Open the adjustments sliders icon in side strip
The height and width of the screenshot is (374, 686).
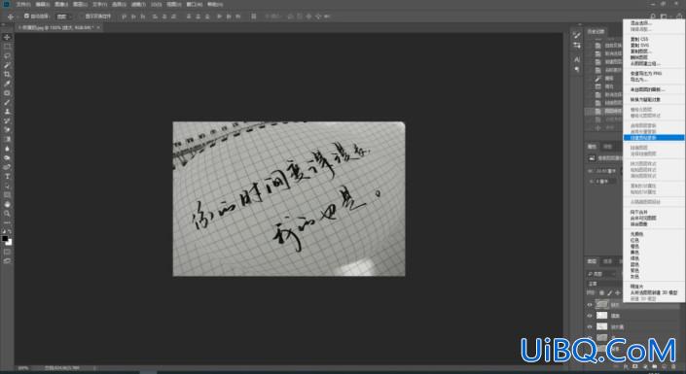pos(577,46)
